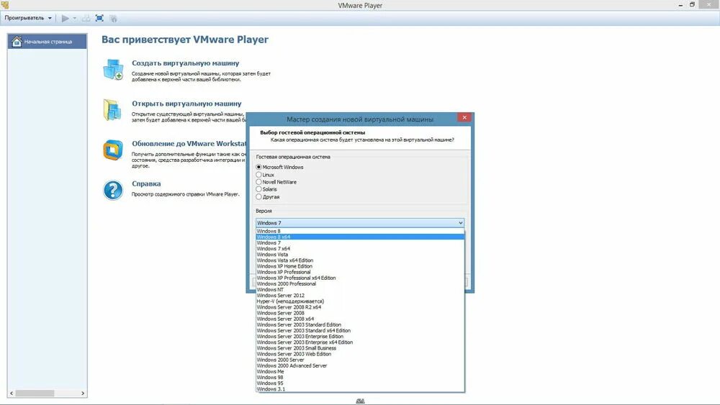Choose Hyper-V (неподдерживается) entry
The width and height of the screenshot is (720, 405).
pos(360,301)
